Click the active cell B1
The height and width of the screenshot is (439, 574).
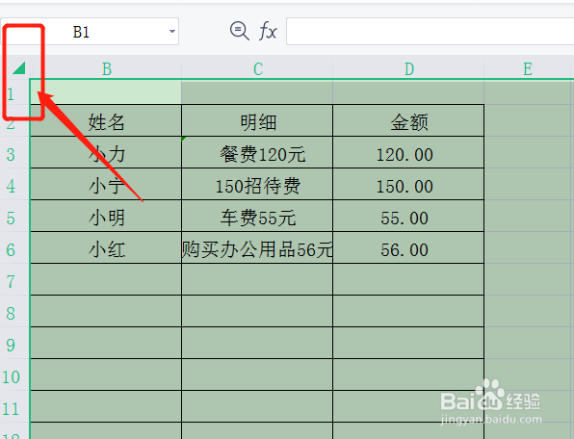[x=106, y=92]
